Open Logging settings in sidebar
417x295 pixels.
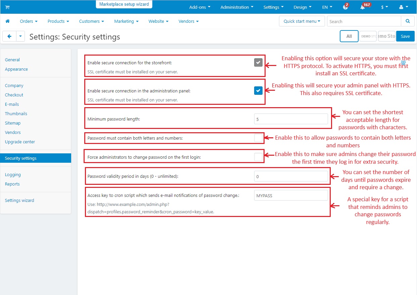coord(13,174)
